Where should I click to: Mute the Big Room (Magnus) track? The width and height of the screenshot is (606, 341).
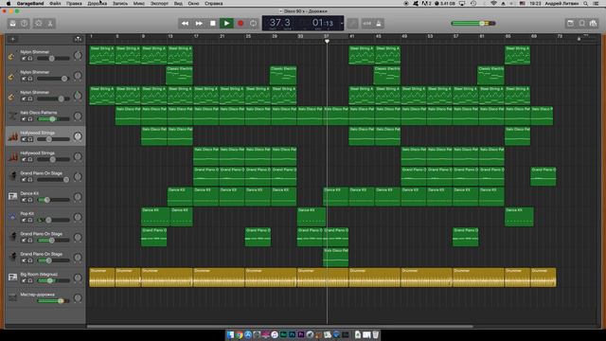24,280
